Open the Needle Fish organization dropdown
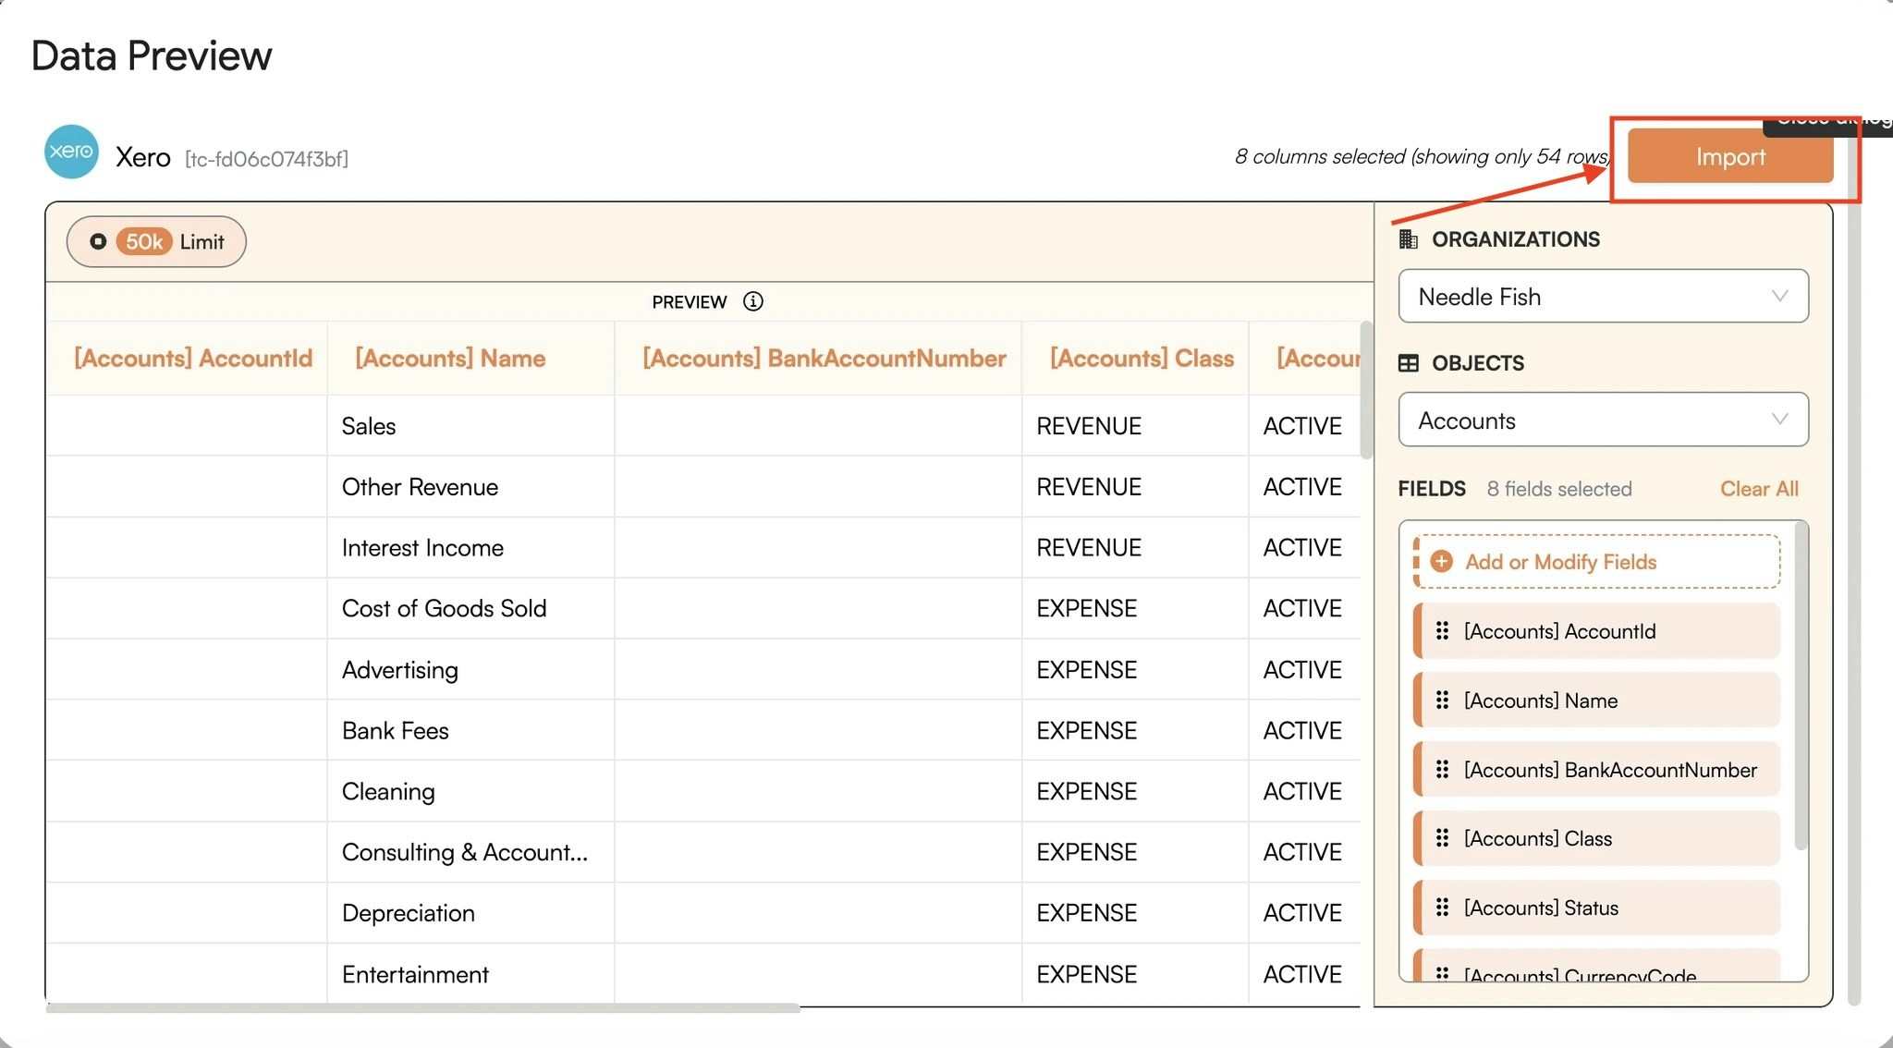This screenshot has width=1893, height=1048. [1603, 297]
